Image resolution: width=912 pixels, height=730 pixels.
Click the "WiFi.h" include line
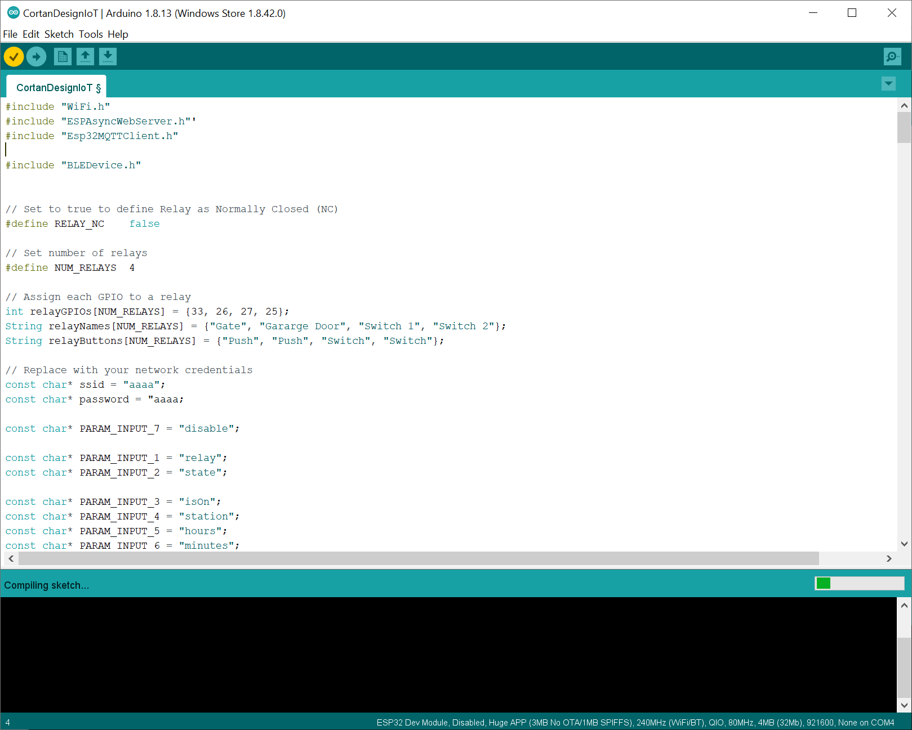pyautogui.click(x=57, y=106)
